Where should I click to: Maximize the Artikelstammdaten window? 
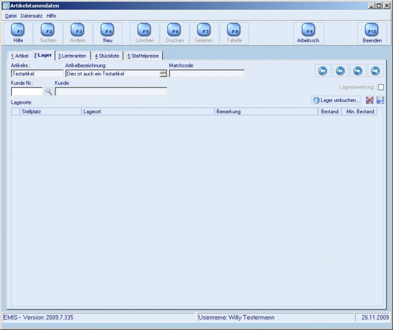coord(379,5)
